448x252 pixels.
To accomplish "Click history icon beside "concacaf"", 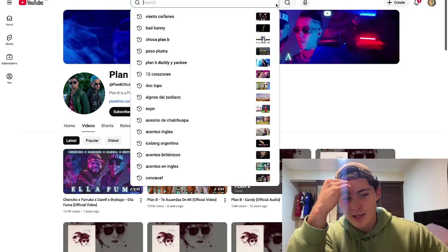I will (139, 178).
